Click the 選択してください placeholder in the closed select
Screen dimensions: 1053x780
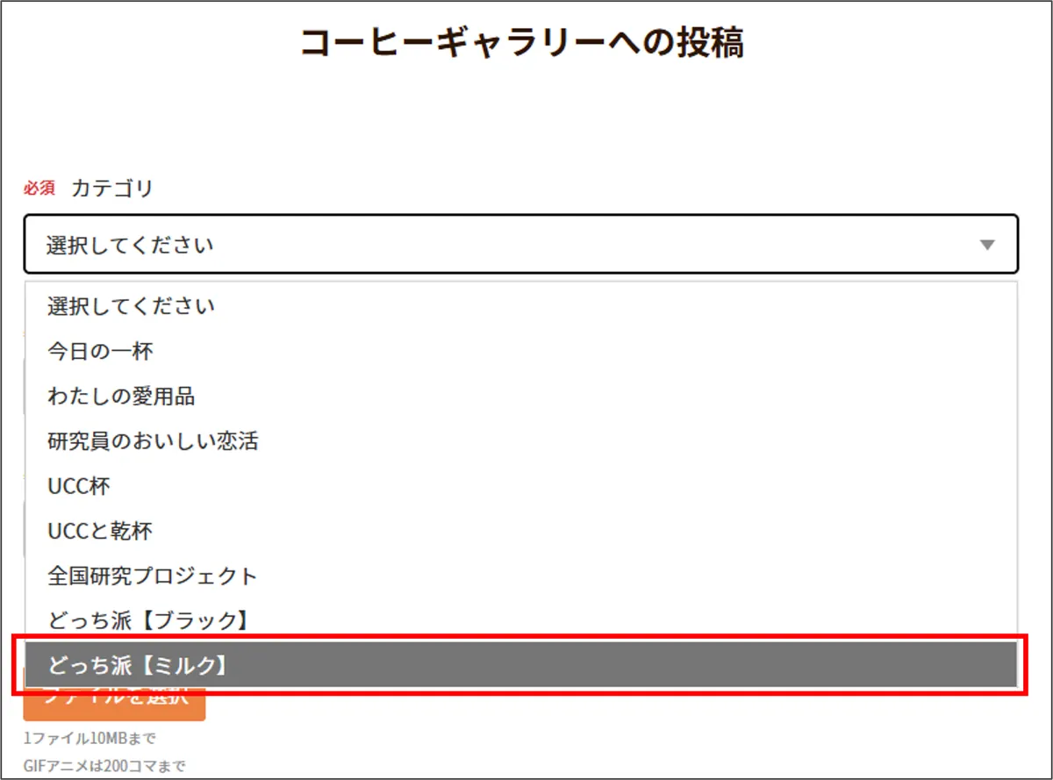[x=130, y=246]
